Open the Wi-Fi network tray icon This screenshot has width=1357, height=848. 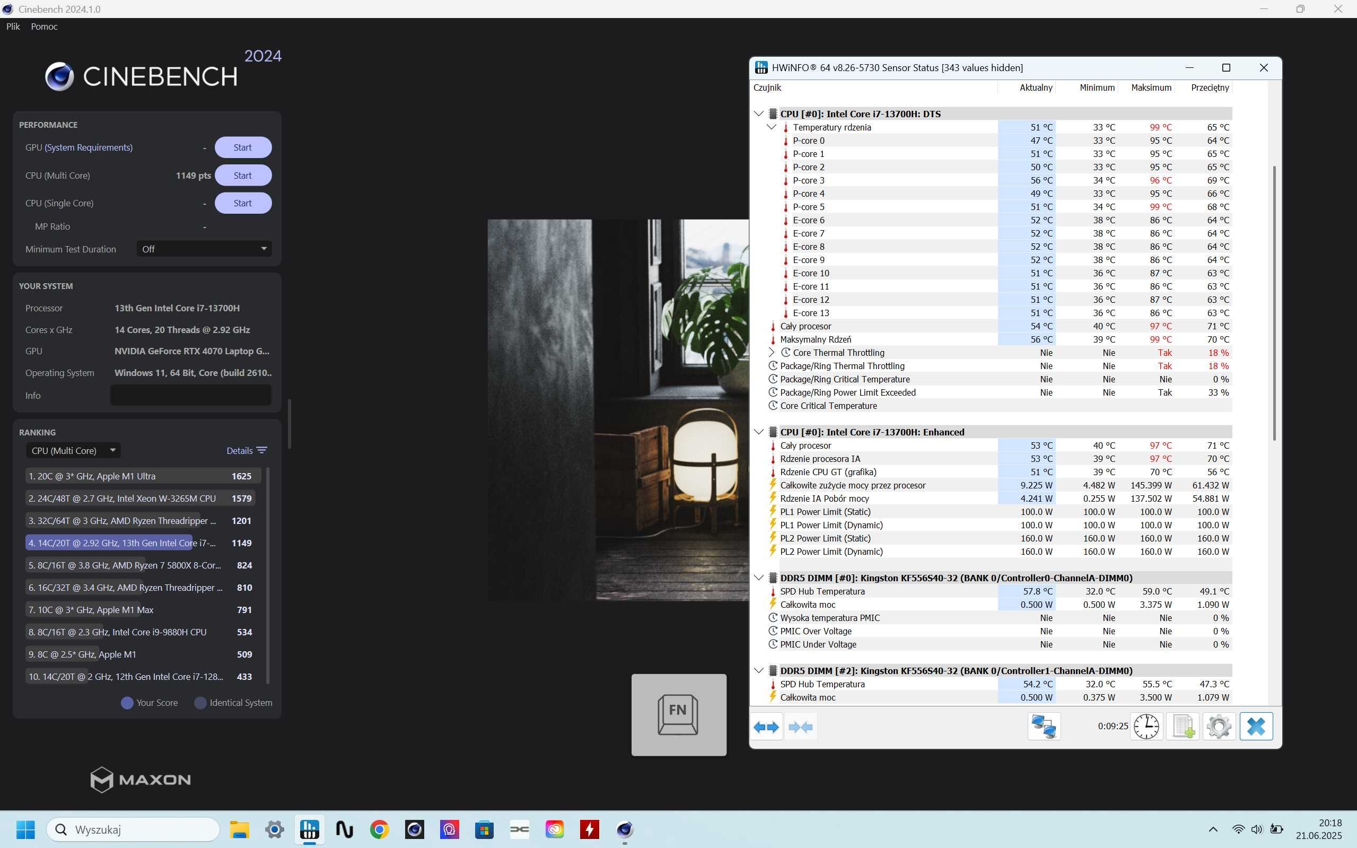click(x=1238, y=829)
